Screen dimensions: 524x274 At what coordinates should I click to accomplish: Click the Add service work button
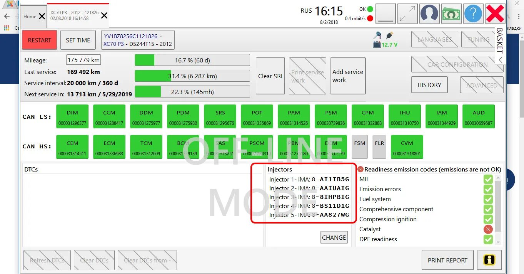(348, 76)
